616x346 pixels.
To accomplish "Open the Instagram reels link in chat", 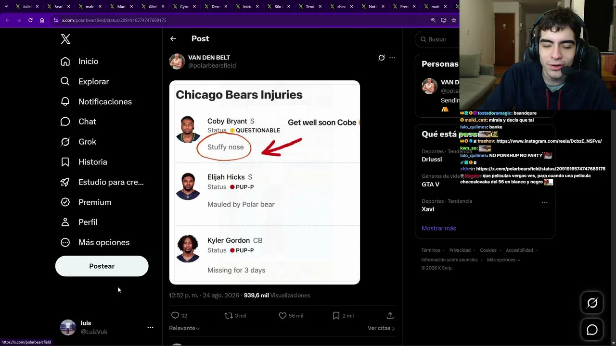I will click(x=549, y=141).
